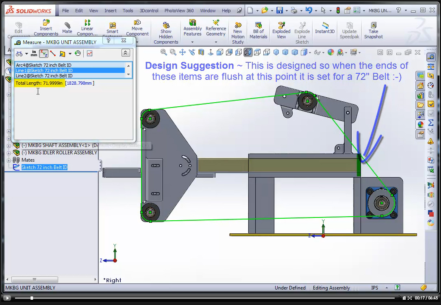Click the Move Component tool
Screen dimensions: 441x305
tap(137, 27)
